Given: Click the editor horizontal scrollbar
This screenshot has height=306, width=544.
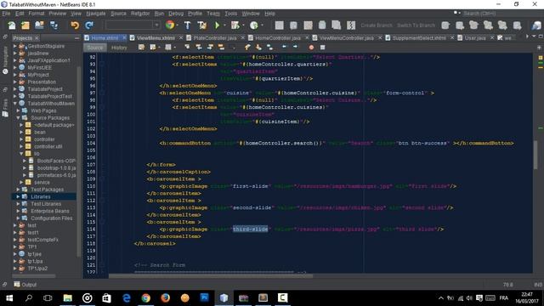Looking at the screenshot, I should pos(211,276).
